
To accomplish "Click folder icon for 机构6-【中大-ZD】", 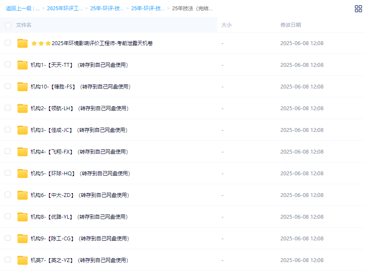I will coord(23,195).
